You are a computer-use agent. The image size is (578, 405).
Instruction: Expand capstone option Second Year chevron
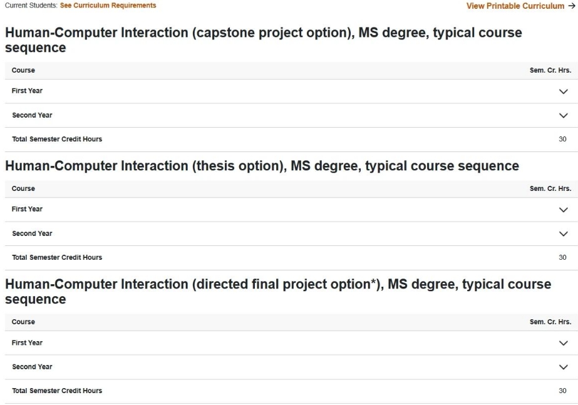(x=563, y=115)
